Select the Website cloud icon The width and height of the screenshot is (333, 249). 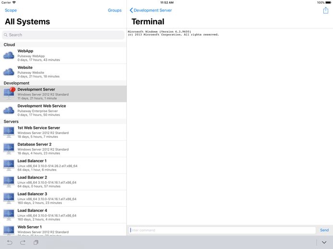(x=9, y=72)
